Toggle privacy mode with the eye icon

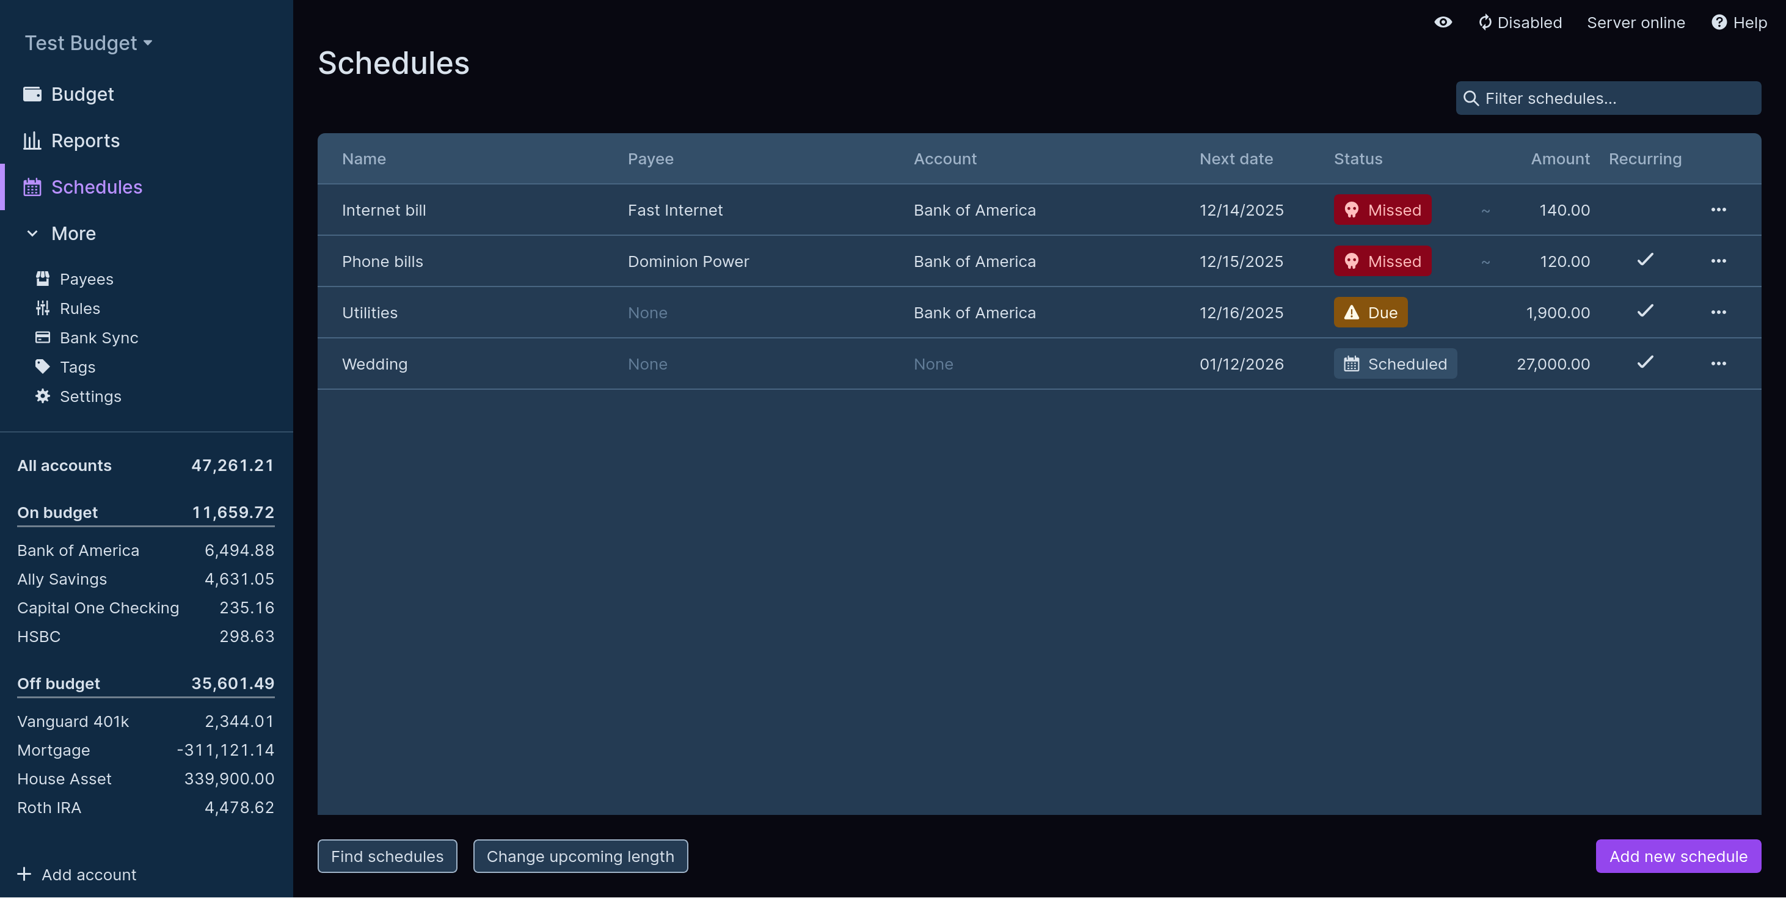click(1443, 22)
